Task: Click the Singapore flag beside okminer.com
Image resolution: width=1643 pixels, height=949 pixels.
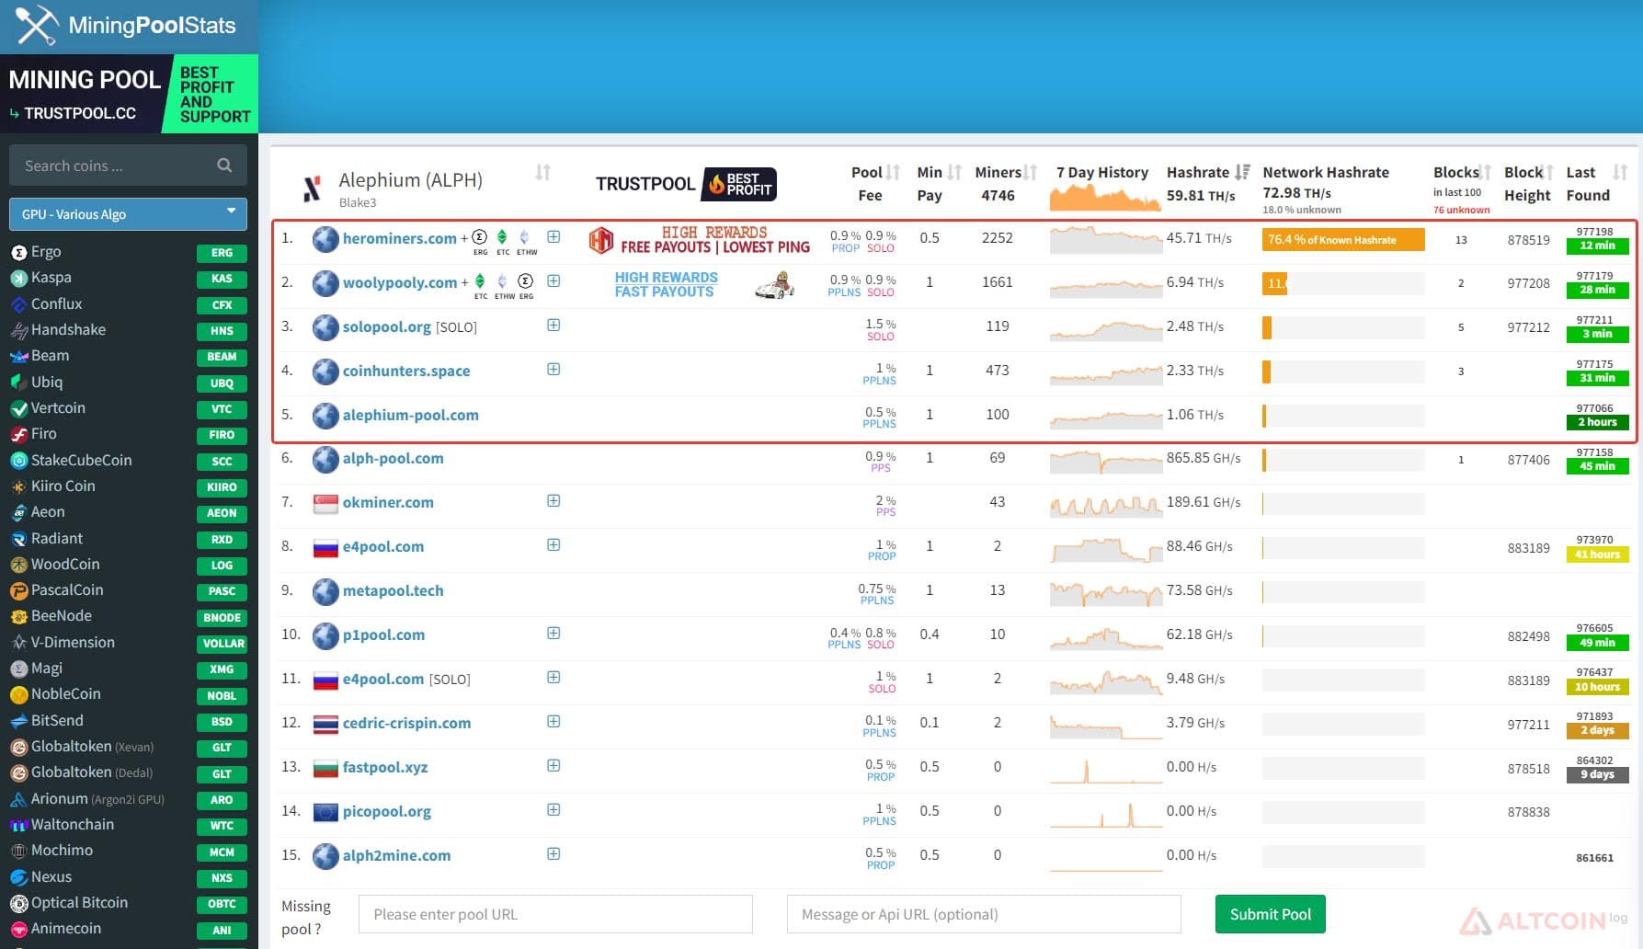Action: [325, 503]
